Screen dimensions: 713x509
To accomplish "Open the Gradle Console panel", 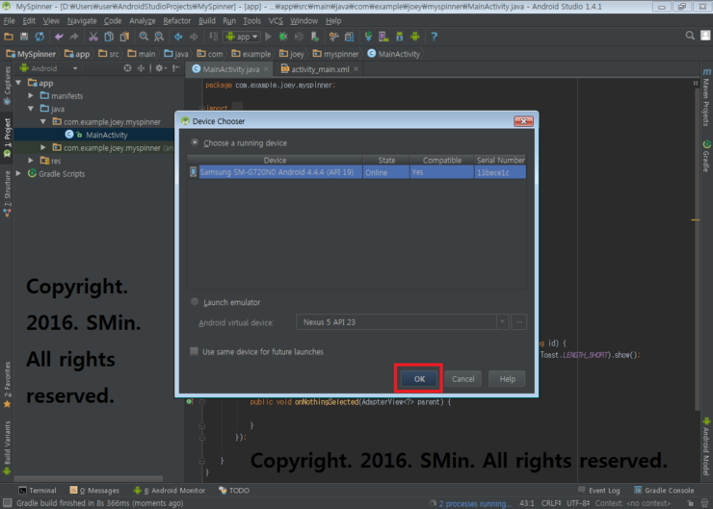I will tap(665, 491).
